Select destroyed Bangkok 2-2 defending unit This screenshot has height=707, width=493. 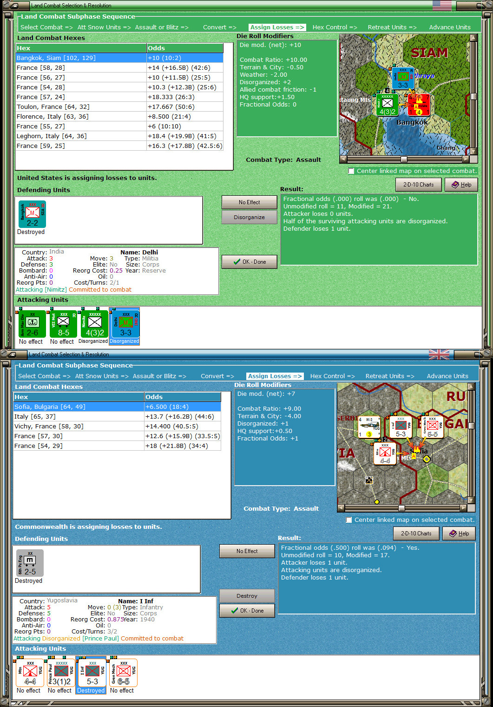click(32, 214)
